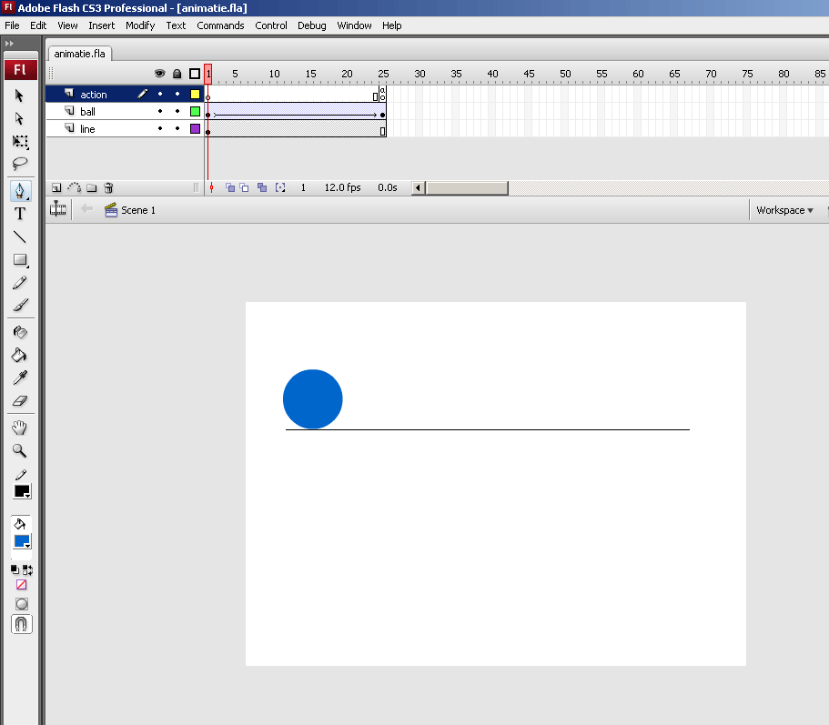The width and height of the screenshot is (829, 725).
Task: Open the stroke color picker dropdown
Action: [x=22, y=492]
